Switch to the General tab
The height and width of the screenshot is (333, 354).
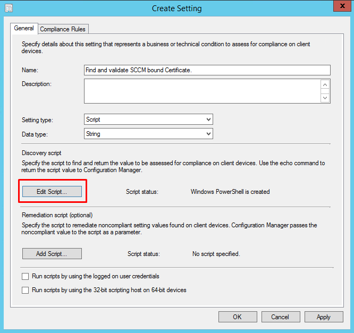[23, 29]
